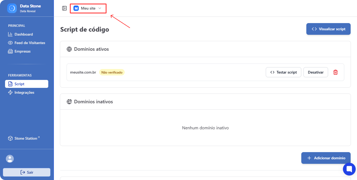The image size is (357, 180).
Task: Click Testar script for meusite.com.br
Action: (283, 72)
